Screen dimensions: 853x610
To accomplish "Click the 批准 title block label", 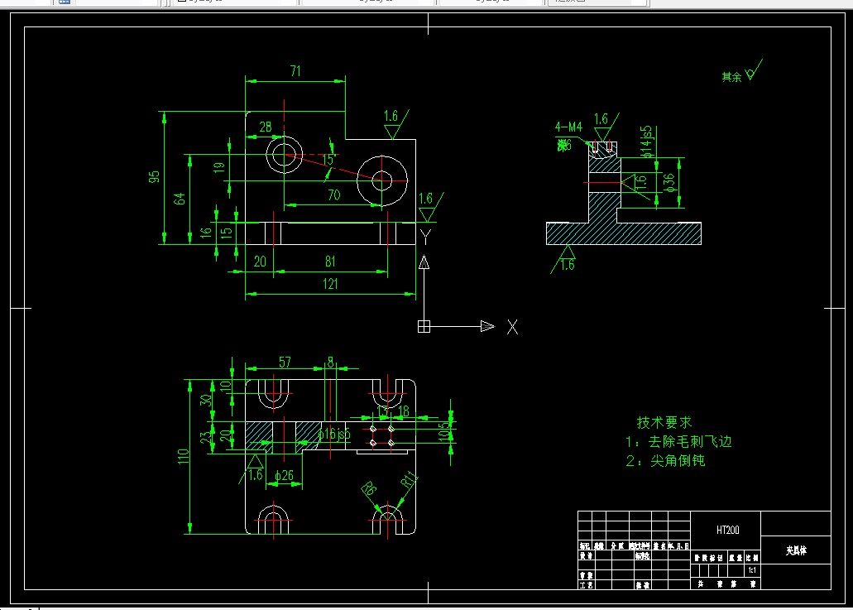I will coord(643,585).
